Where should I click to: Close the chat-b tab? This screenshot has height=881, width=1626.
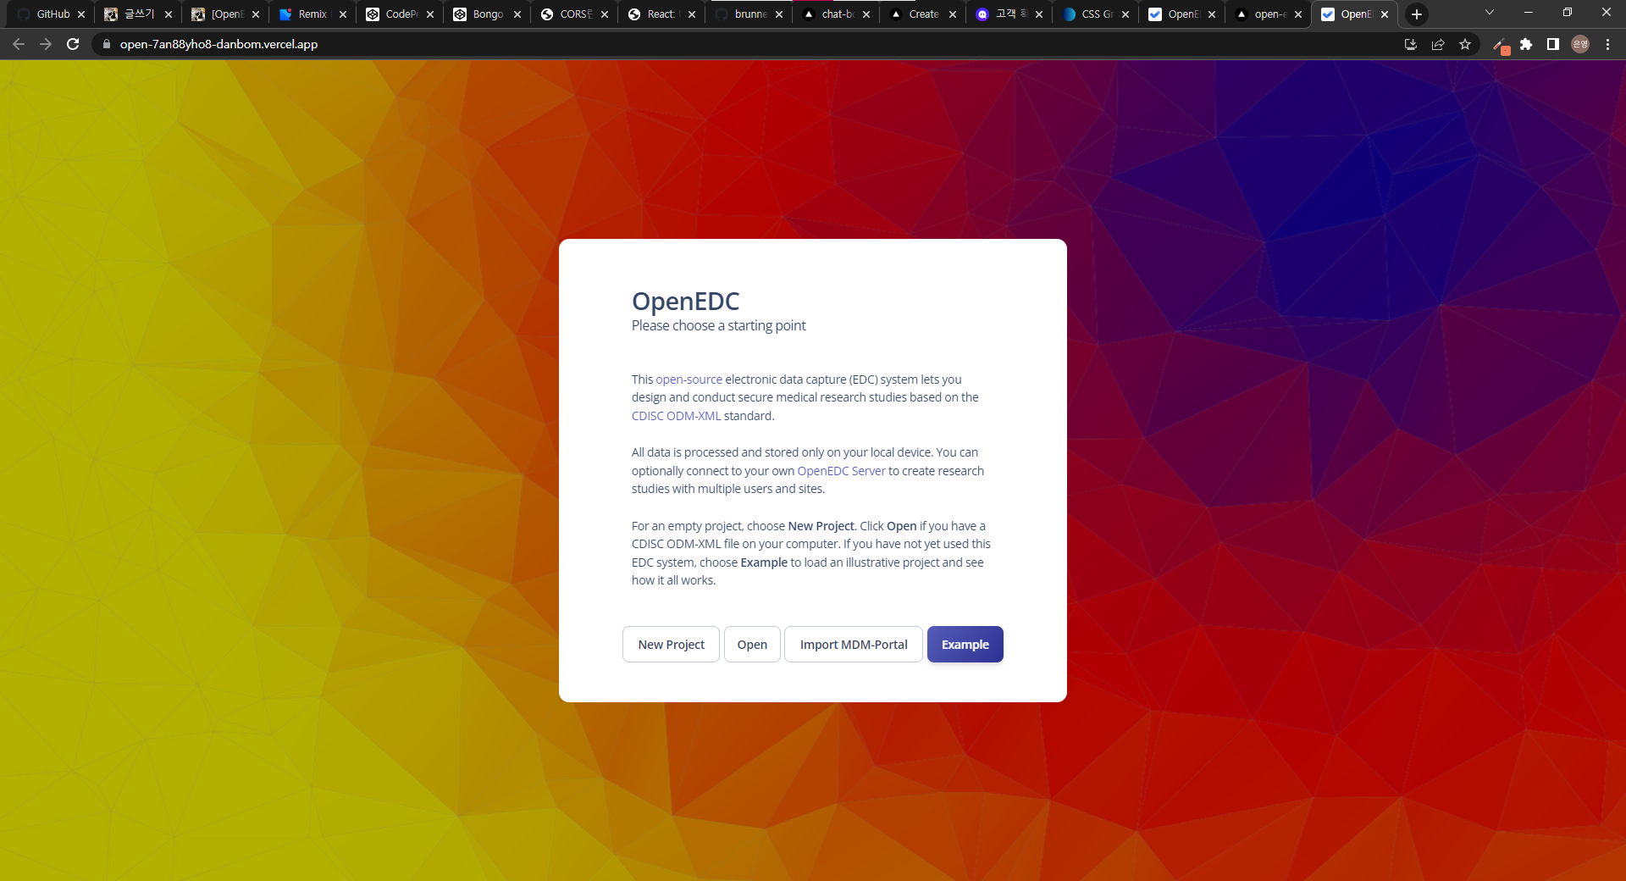pyautogui.click(x=866, y=14)
